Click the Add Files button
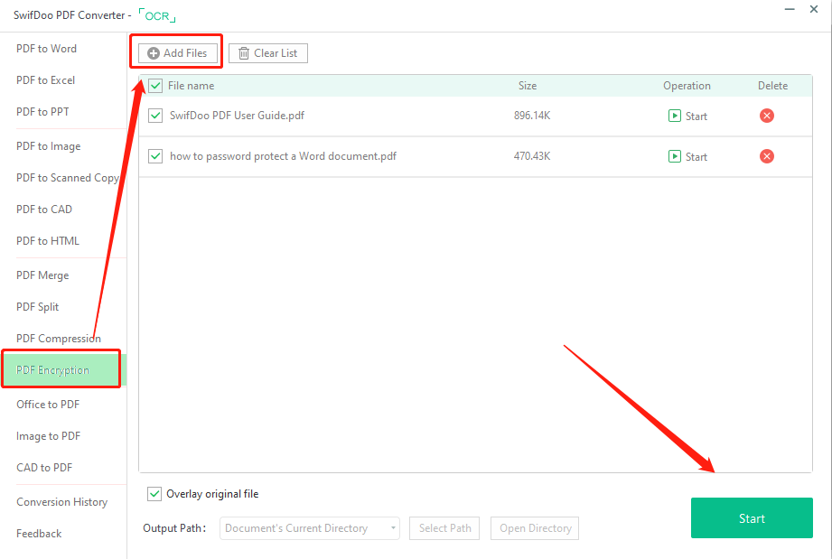 click(178, 53)
